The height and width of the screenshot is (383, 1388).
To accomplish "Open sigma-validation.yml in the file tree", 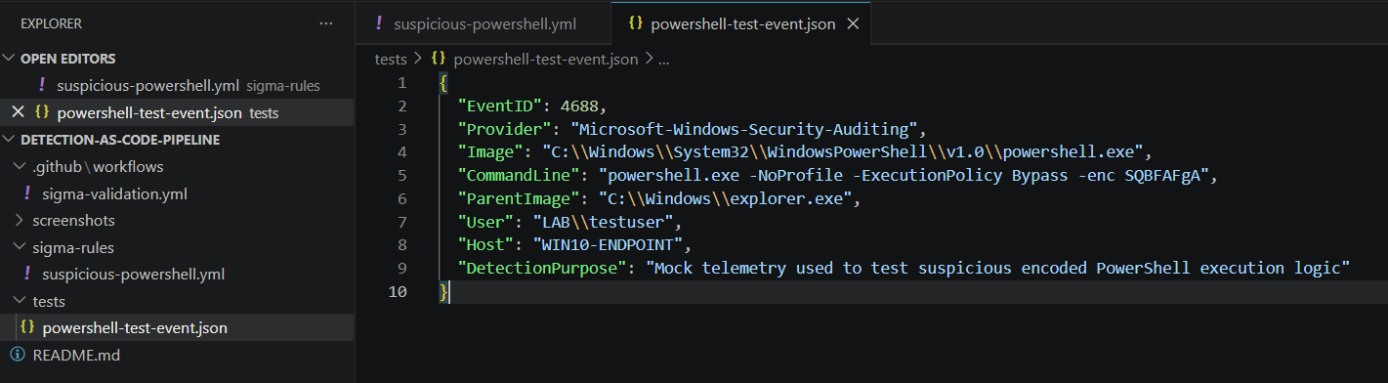I will [114, 193].
